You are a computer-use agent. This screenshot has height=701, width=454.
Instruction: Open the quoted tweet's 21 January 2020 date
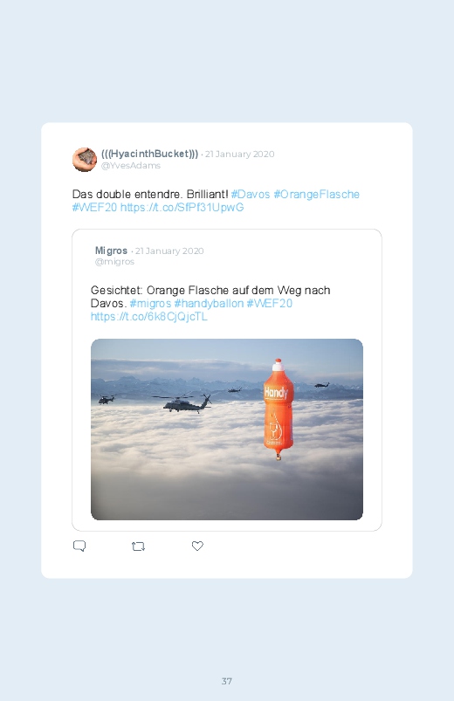tap(169, 251)
